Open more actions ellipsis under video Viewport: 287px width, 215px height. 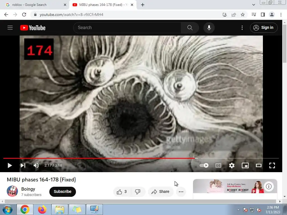[181, 191]
